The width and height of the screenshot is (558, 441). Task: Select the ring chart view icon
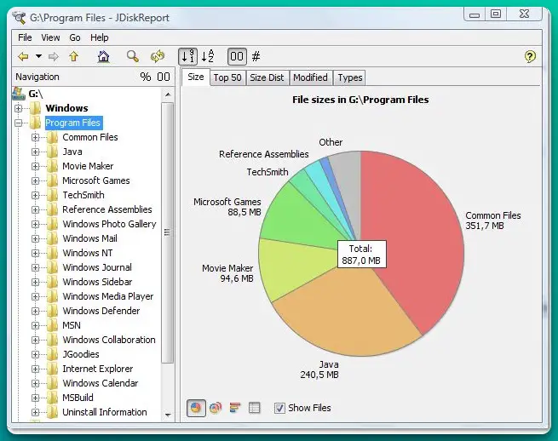[x=216, y=408]
